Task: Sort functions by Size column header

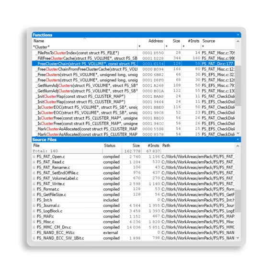Action: click(173, 41)
